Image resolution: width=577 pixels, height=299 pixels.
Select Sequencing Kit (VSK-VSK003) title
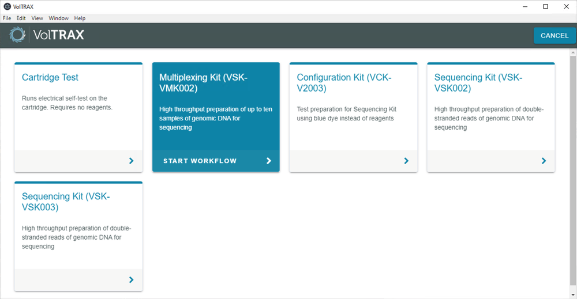(x=66, y=202)
